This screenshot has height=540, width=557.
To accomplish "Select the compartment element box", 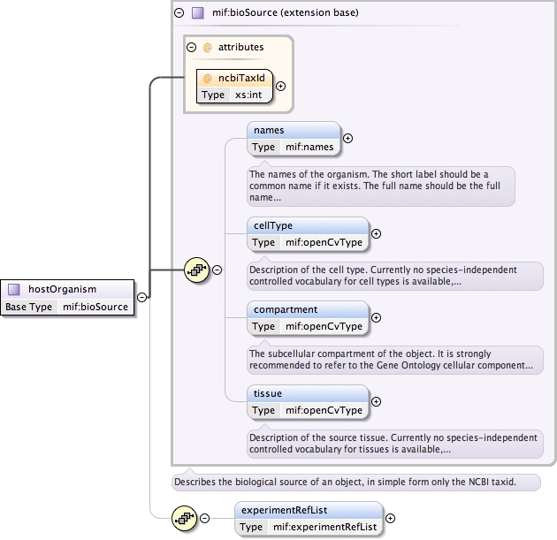I will 307,317.
